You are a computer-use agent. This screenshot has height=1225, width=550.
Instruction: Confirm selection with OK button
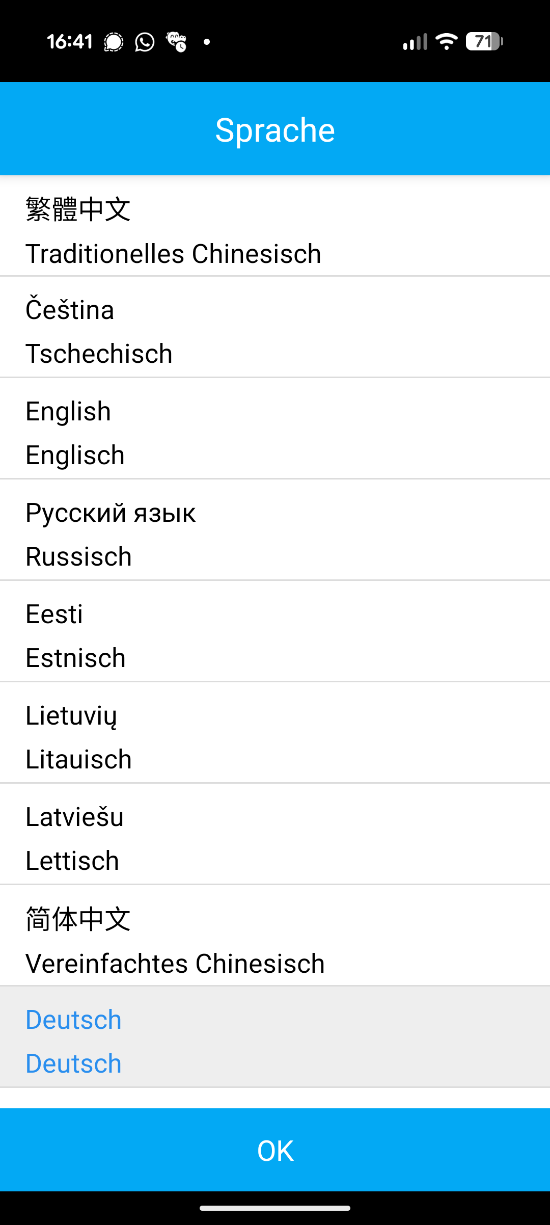coord(275,1150)
